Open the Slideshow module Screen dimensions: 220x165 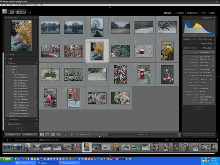tap(192, 13)
